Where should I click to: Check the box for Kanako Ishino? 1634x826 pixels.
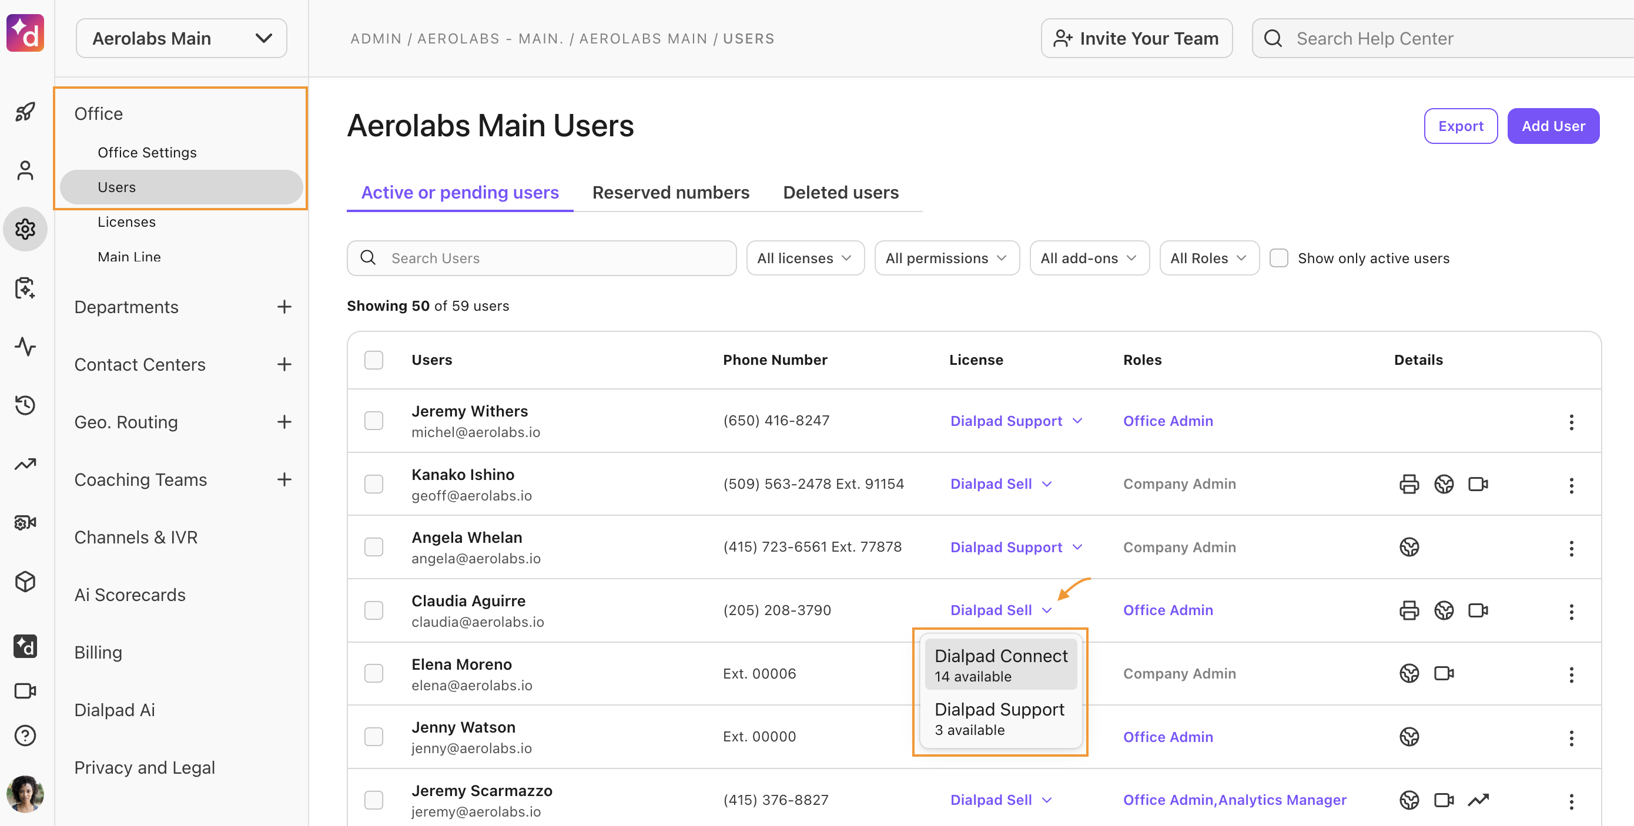coord(374,483)
